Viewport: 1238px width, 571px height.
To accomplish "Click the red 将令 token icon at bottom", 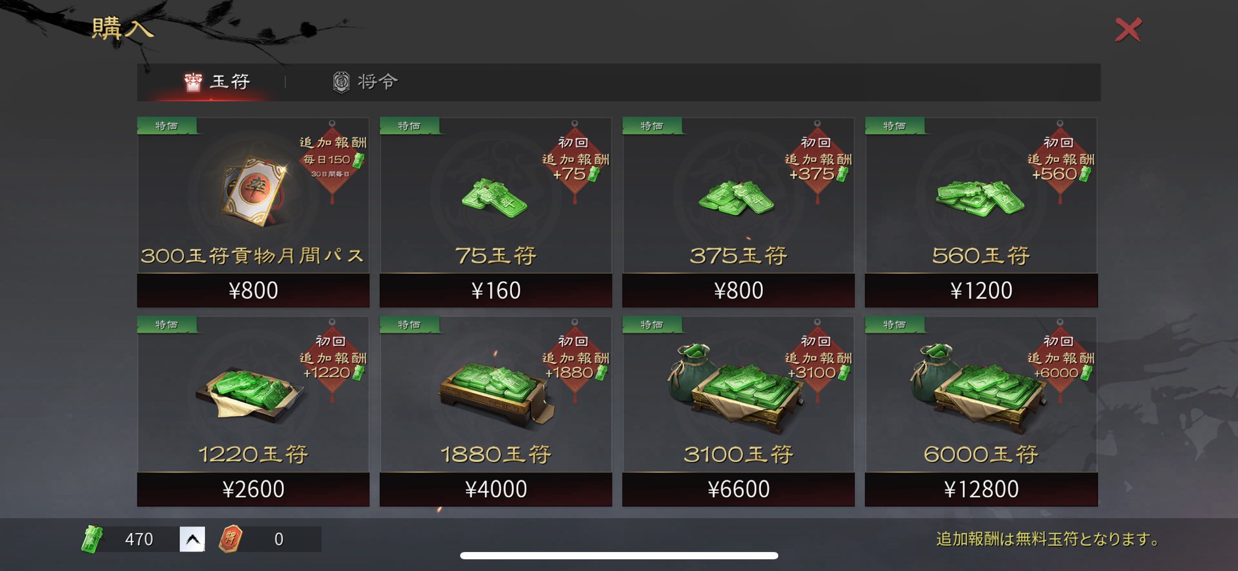I will tap(231, 539).
